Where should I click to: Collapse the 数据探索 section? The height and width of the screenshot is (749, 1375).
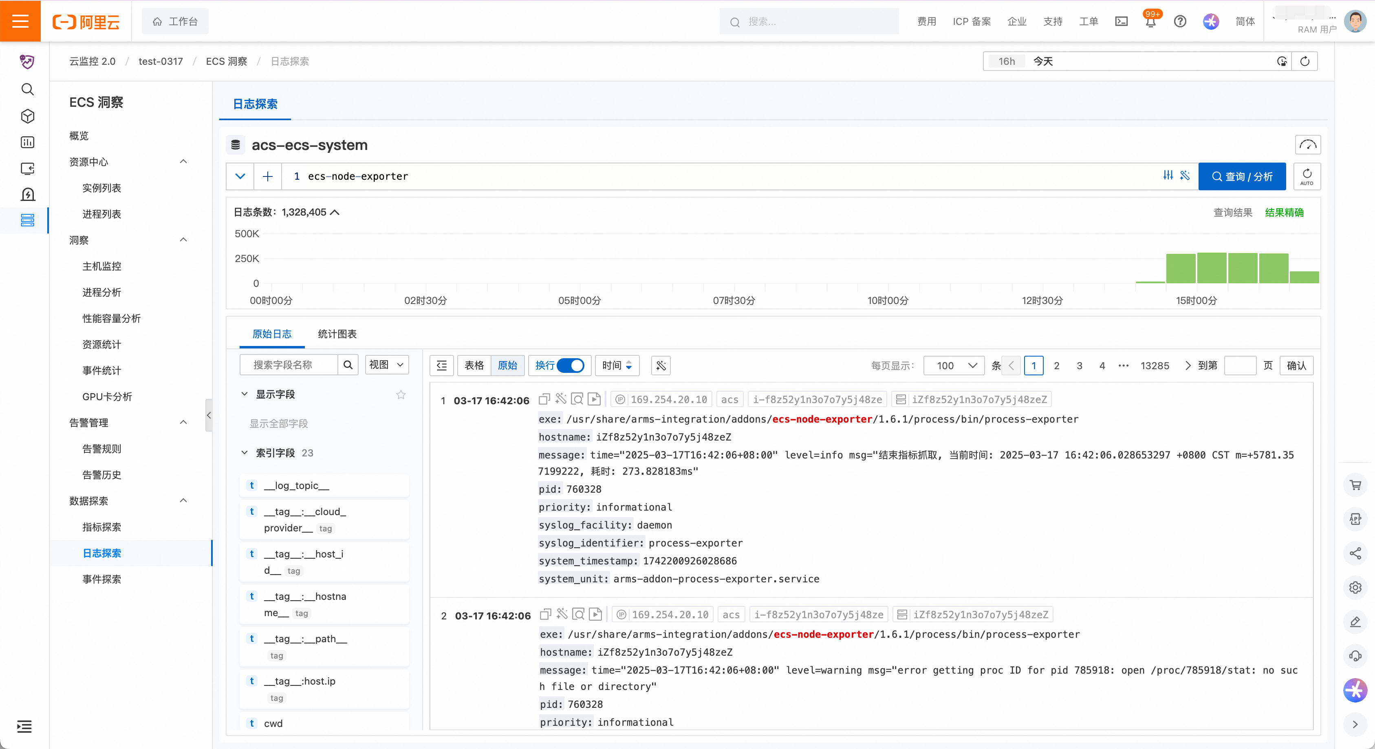coord(183,501)
